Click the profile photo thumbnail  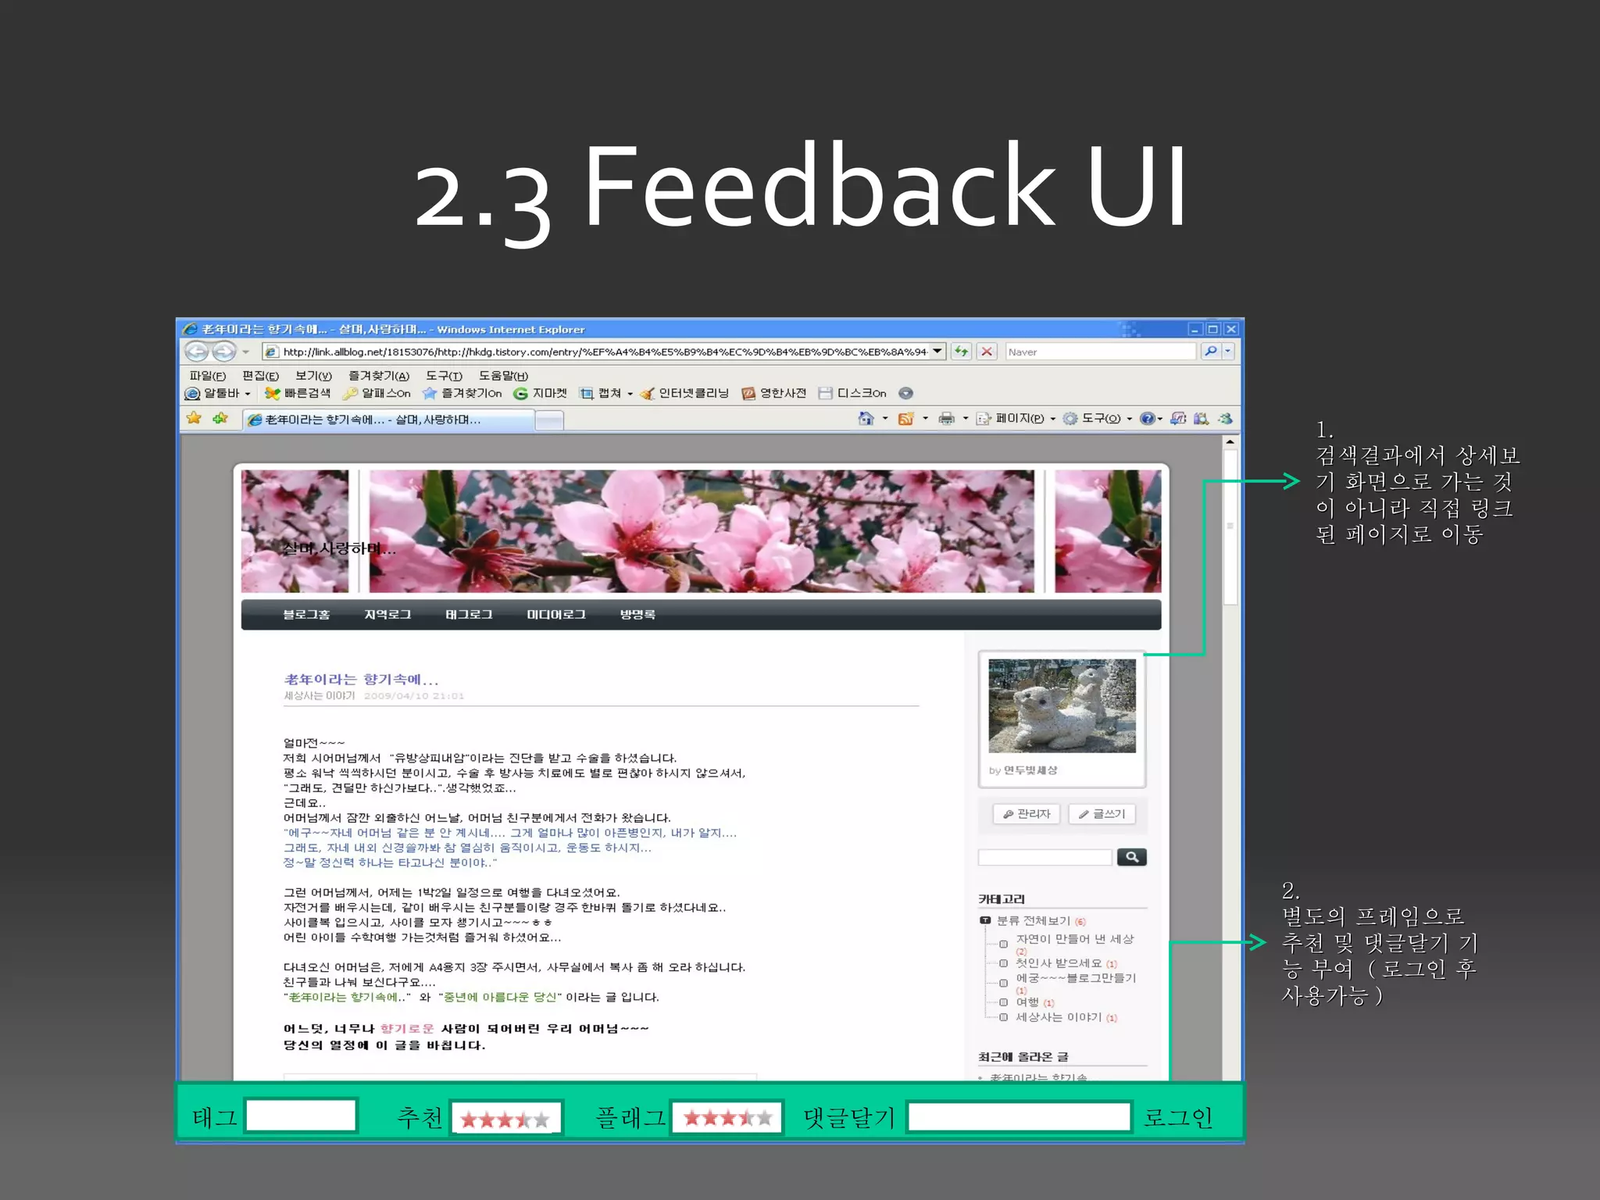pos(1062,705)
